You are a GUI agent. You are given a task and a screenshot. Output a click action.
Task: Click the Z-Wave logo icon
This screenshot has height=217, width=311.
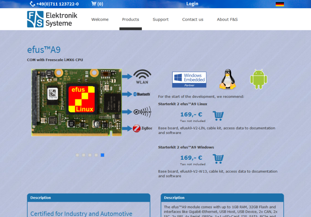point(142,112)
